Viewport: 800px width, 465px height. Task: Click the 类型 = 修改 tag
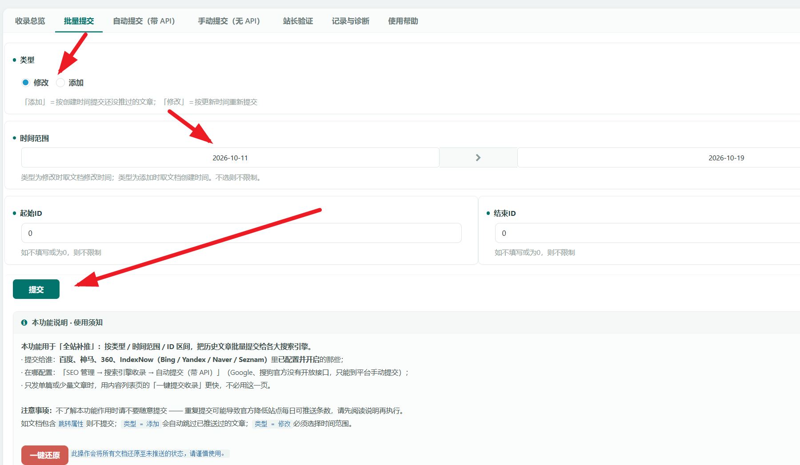(272, 424)
